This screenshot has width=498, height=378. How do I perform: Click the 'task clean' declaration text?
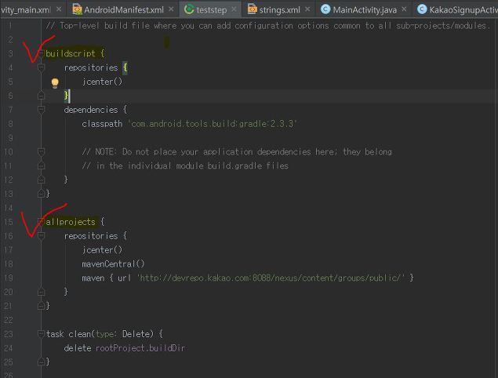pyautogui.click(x=68, y=334)
